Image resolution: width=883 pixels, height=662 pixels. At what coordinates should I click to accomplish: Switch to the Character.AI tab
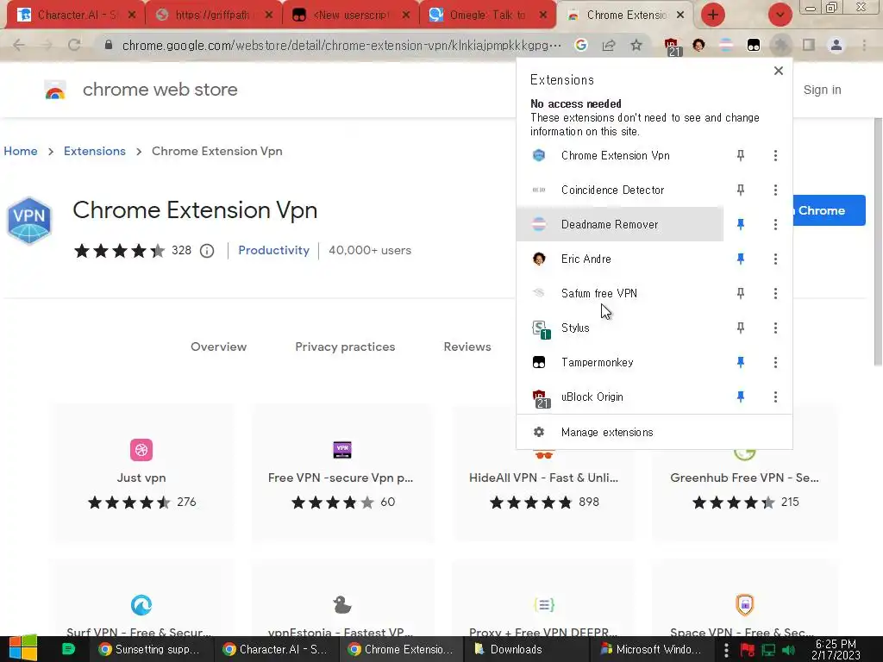[x=76, y=15]
